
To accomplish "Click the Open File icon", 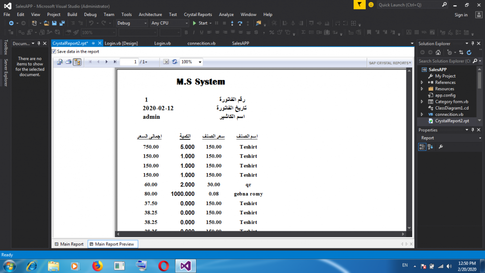I will pyautogui.click(x=47, y=23).
